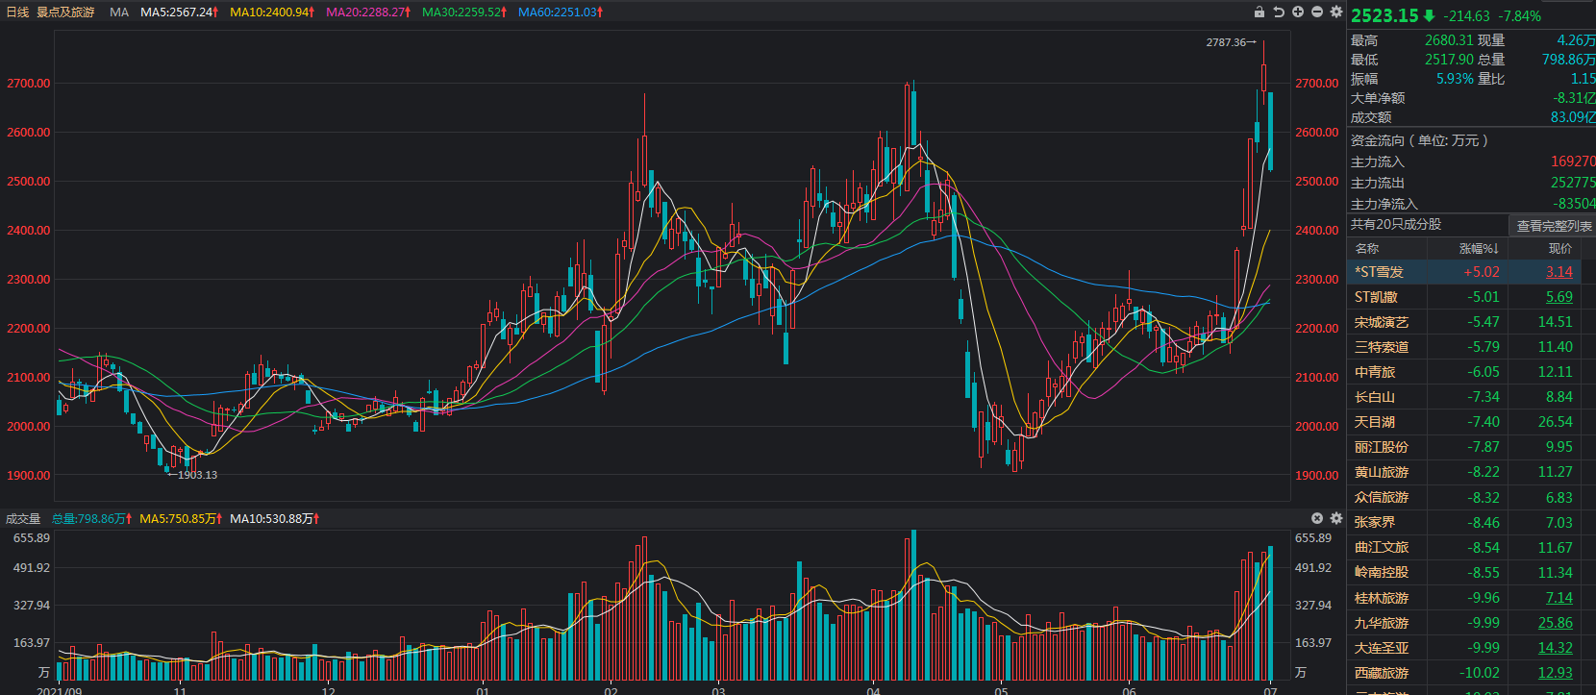Image resolution: width=1596 pixels, height=695 pixels.
Task: Open volume panel settings gear
Action: point(1336,518)
